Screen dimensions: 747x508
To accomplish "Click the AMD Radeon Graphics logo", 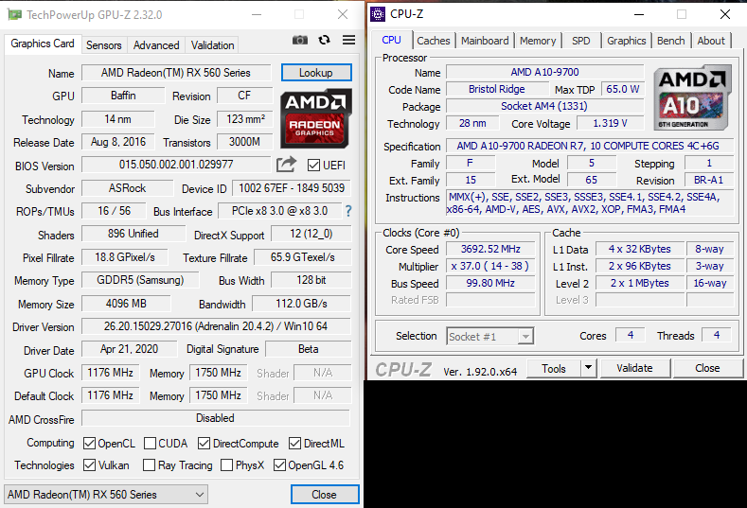I will pyautogui.click(x=316, y=118).
